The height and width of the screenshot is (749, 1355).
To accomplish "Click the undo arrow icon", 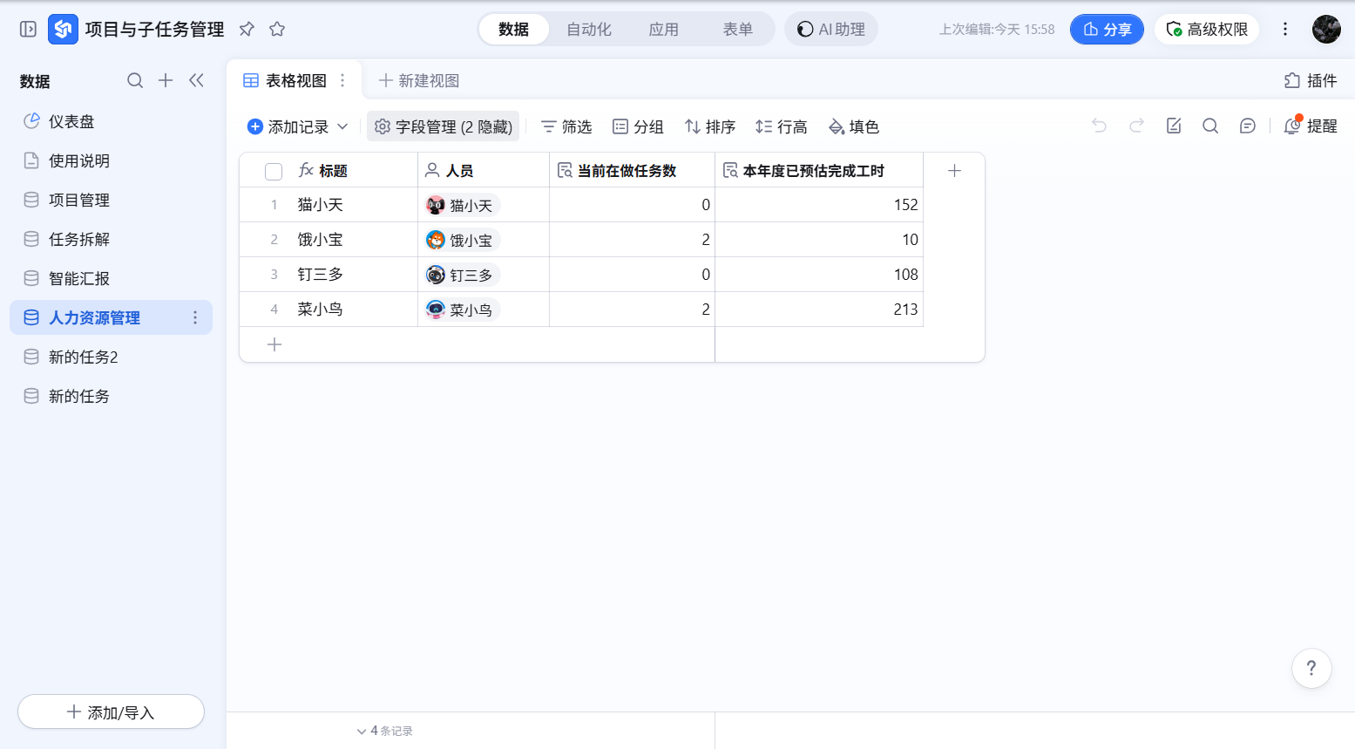I will (1099, 126).
